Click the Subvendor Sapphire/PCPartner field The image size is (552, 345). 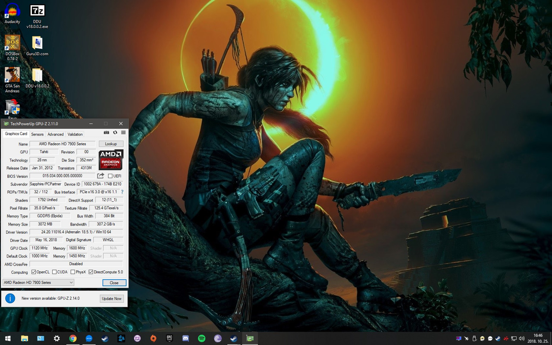pos(46,184)
